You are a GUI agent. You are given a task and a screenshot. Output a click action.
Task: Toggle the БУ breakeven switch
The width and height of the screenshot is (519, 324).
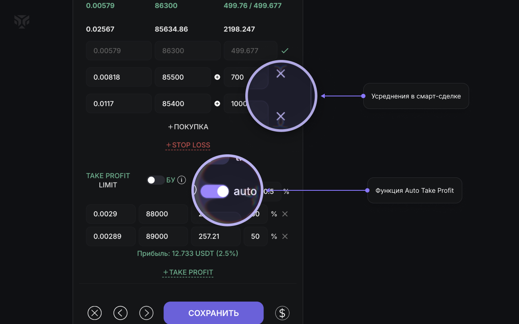coord(155,180)
